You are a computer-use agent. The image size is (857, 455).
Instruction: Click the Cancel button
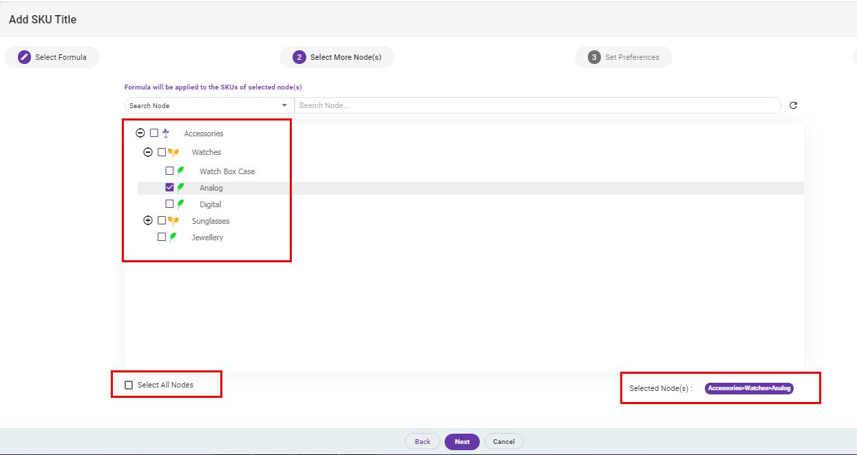(504, 441)
